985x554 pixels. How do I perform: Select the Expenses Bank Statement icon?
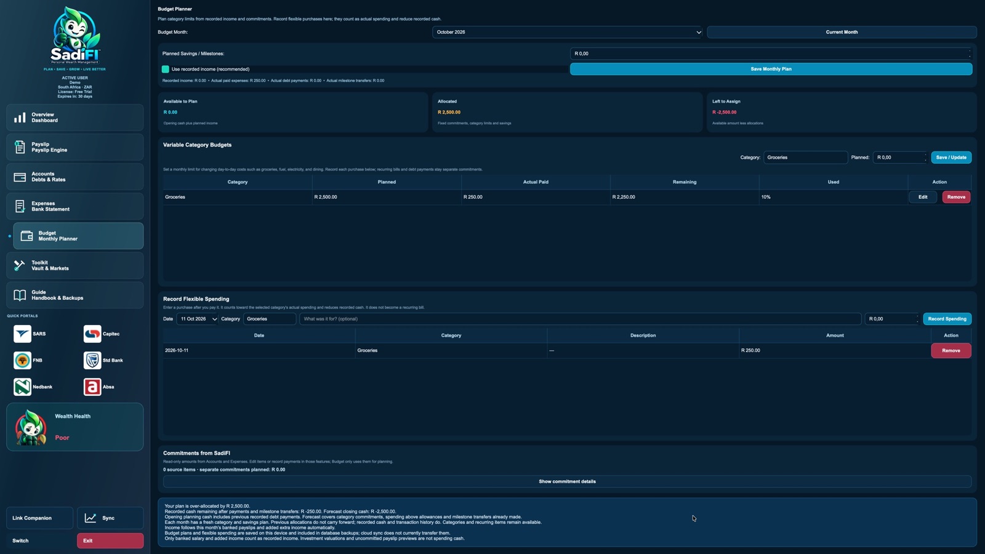tap(20, 206)
